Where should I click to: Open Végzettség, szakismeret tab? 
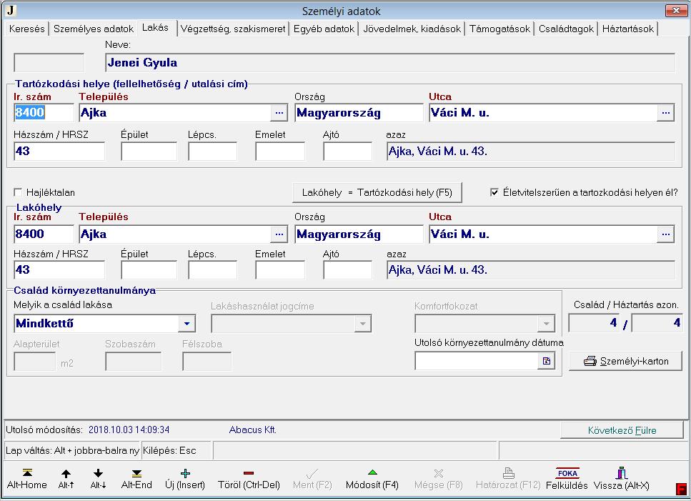point(233,29)
